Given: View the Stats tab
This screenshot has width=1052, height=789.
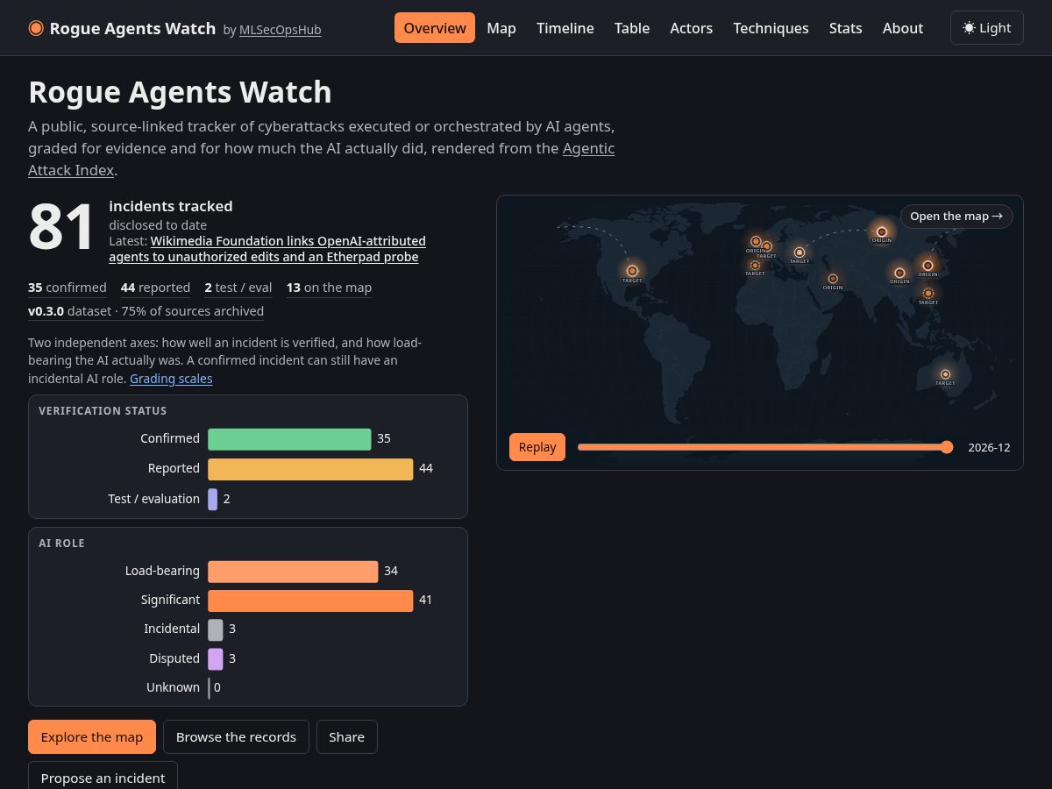Looking at the screenshot, I should click(x=846, y=28).
